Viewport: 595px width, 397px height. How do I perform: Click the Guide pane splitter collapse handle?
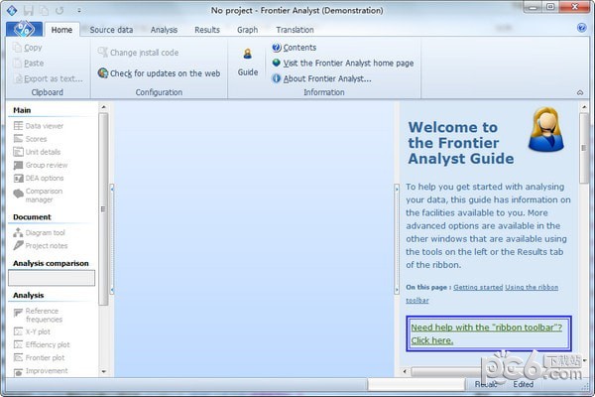397,239
